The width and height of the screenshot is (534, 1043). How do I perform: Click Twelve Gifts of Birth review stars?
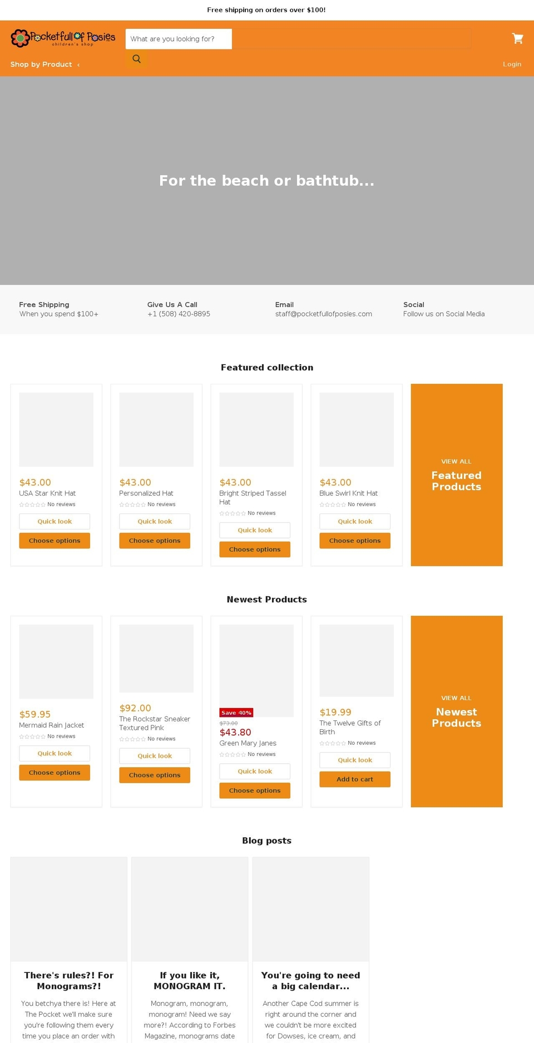(x=333, y=743)
